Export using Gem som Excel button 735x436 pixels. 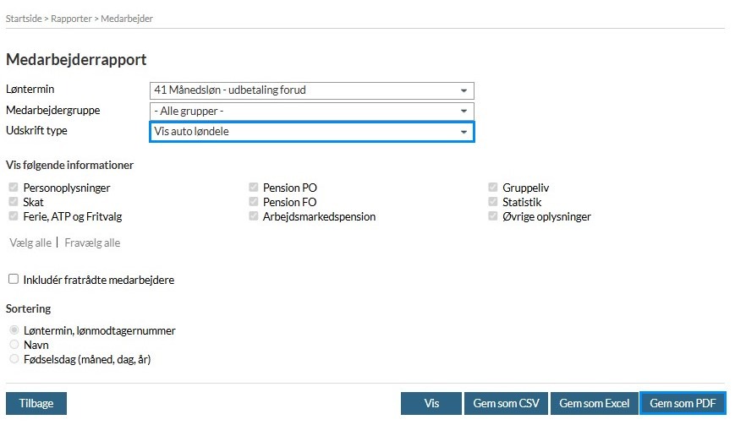click(x=594, y=404)
